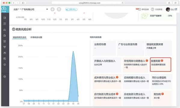Click the 开票量正常 status text
Screen dimensions: 180x108
tap(151, 48)
